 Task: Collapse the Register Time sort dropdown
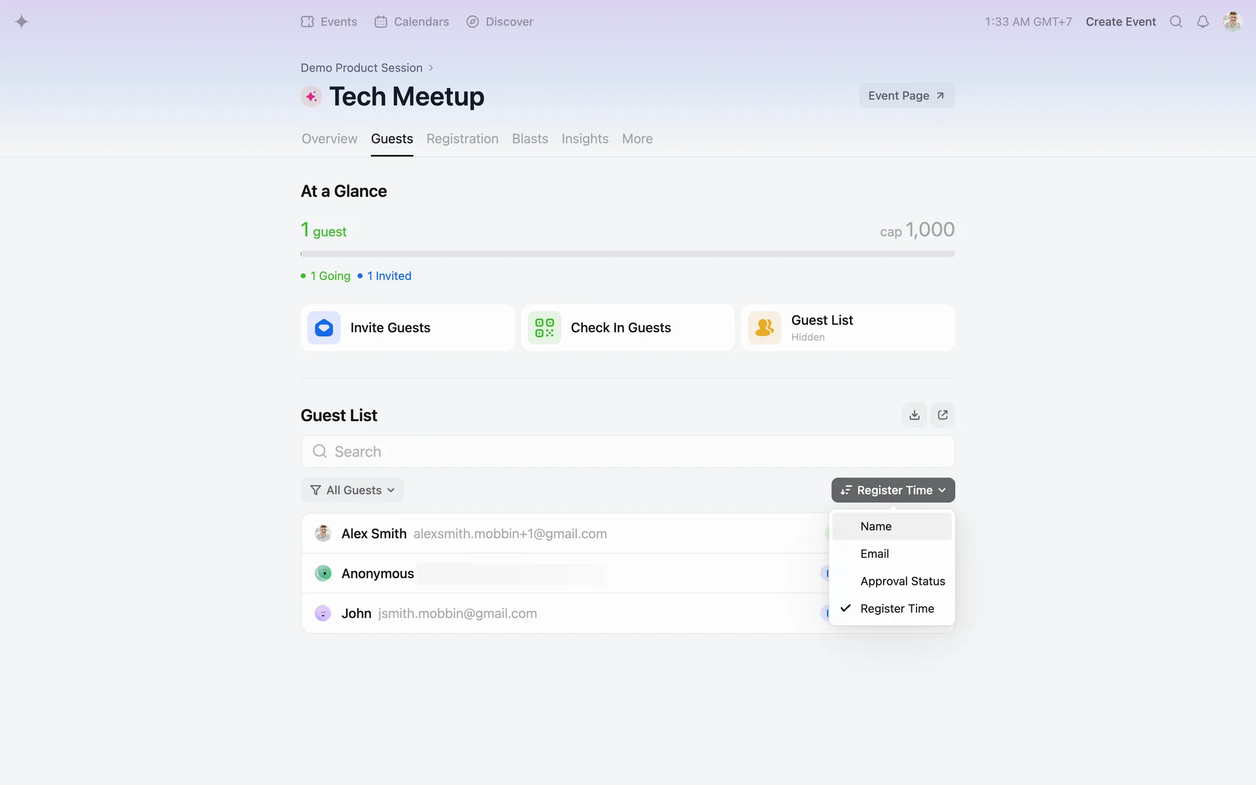pyautogui.click(x=892, y=490)
